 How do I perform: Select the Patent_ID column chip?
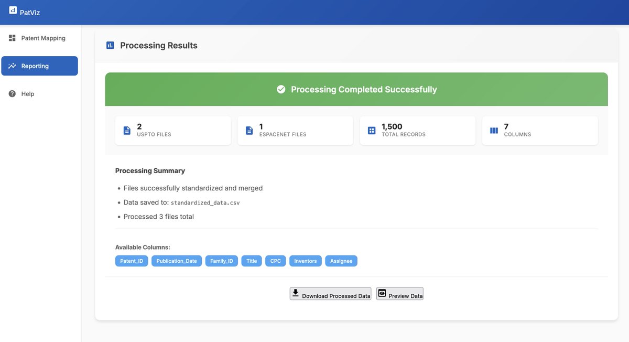[x=132, y=261]
